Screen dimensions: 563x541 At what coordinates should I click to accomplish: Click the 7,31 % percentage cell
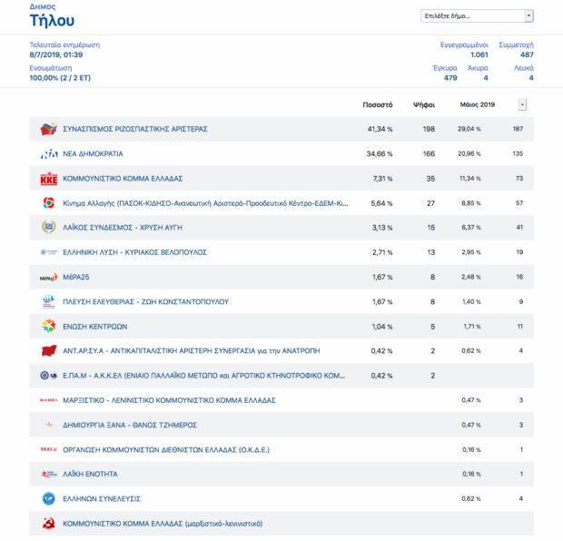click(382, 179)
